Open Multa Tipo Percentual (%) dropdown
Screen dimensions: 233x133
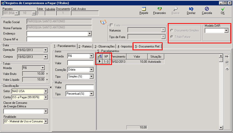[x=91, y=94]
